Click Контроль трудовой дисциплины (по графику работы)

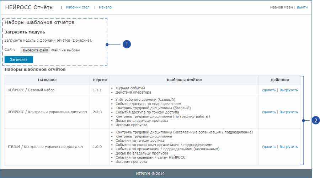coord(162,116)
